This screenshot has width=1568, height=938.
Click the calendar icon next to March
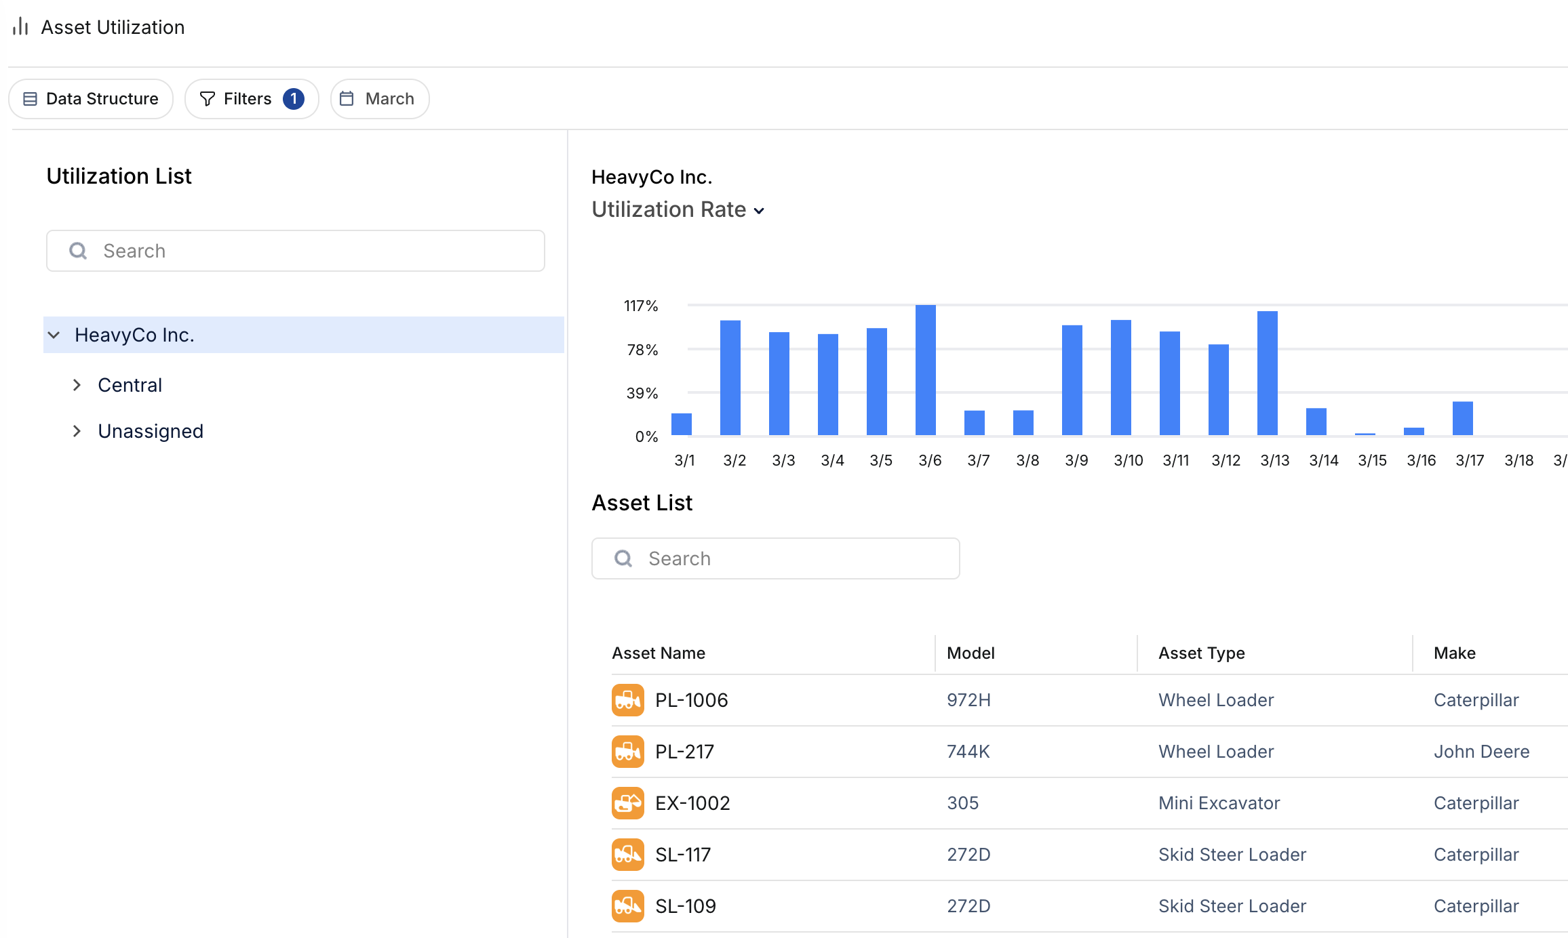pos(347,98)
